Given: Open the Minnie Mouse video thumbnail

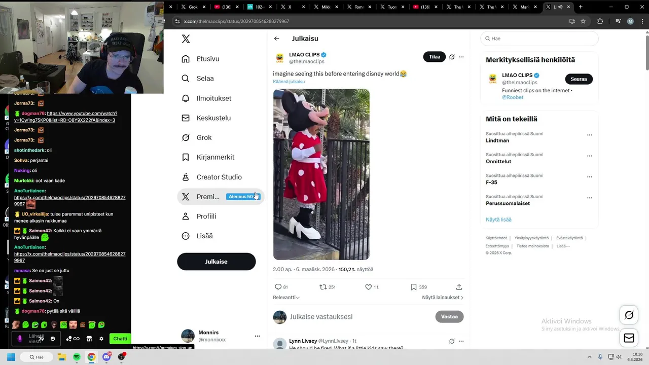Looking at the screenshot, I should click(321, 174).
